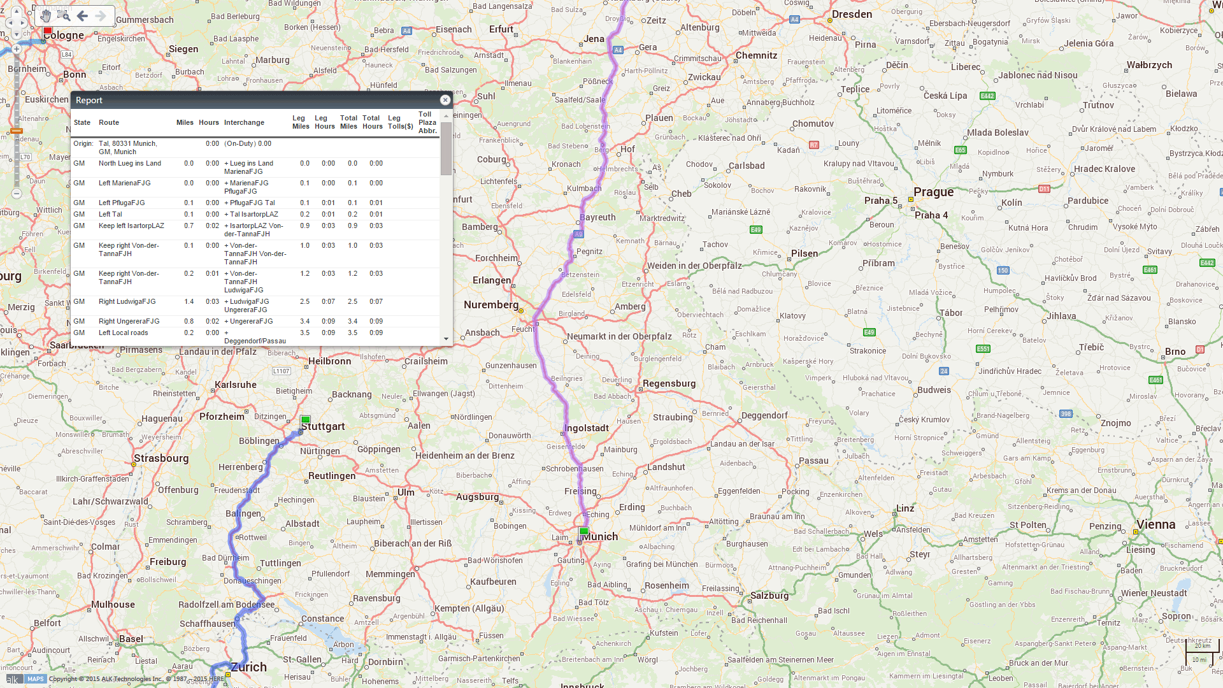Click the back navigation arrow
The width and height of the screenshot is (1223, 688).
click(82, 16)
